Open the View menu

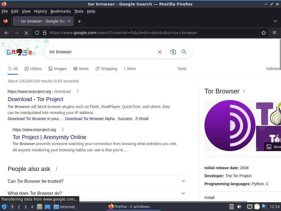[x=26, y=11]
